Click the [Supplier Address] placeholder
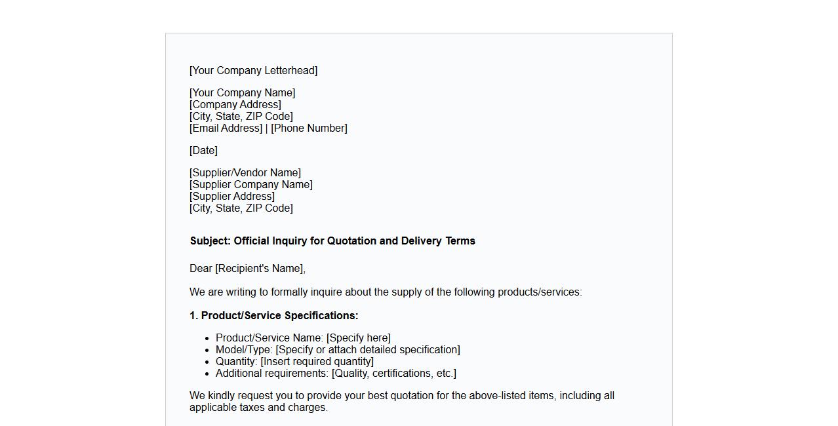The height and width of the screenshot is (426, 838). coord(231,197)
